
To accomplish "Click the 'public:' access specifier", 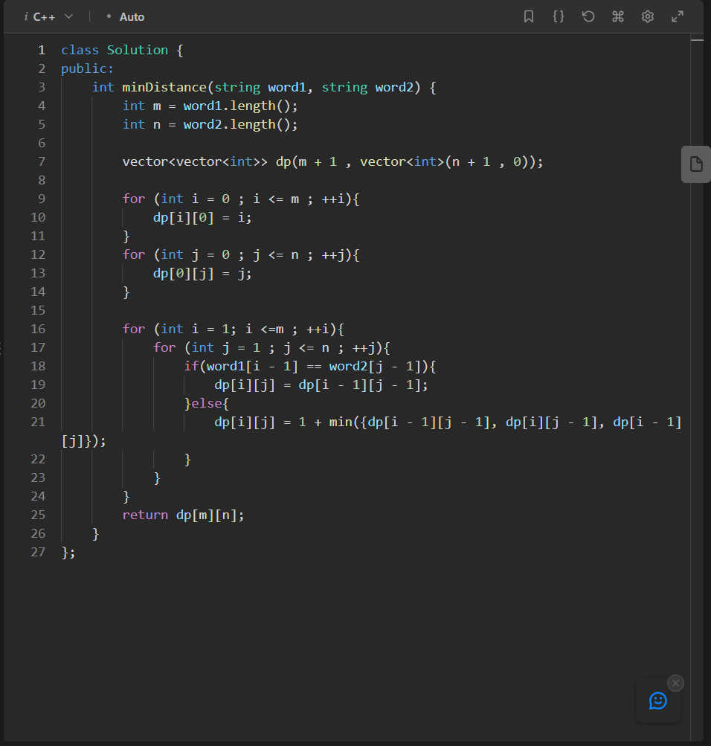I will (88, 68).
